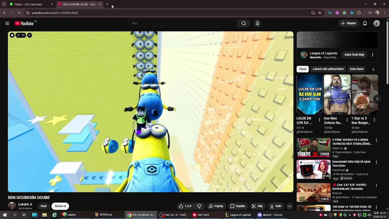Reload the page
389x219 pixels.
(x=19, y=13)
